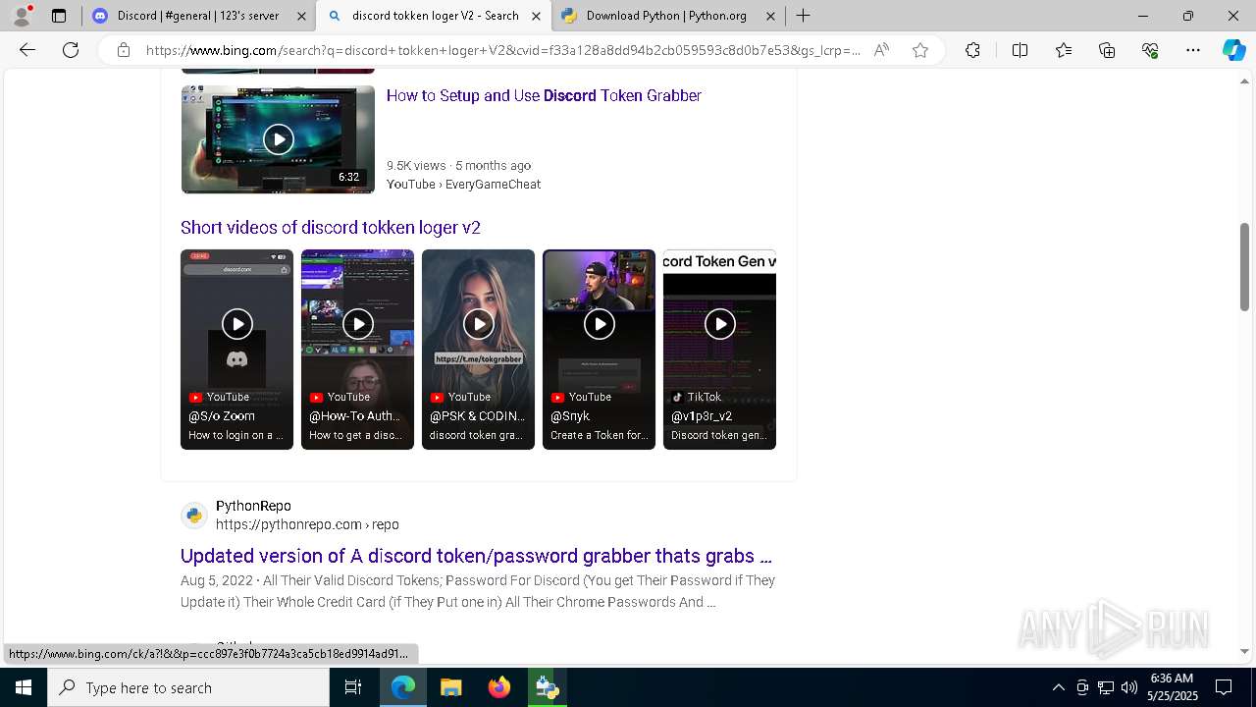Click the 'discord token gra...' caption
The height and width of the screenshot is (707, 1256).
476,435
